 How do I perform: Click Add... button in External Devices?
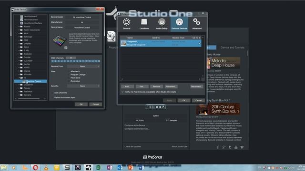click(x=127, y=86)
